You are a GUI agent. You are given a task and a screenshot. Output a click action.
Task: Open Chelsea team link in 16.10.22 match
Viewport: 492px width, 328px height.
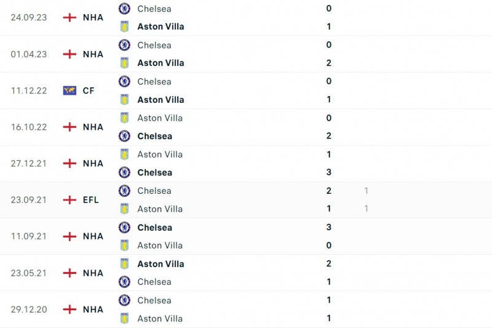(154, 136)
